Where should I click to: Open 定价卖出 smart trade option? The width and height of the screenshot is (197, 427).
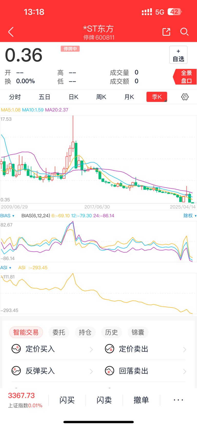click(146, 349)
